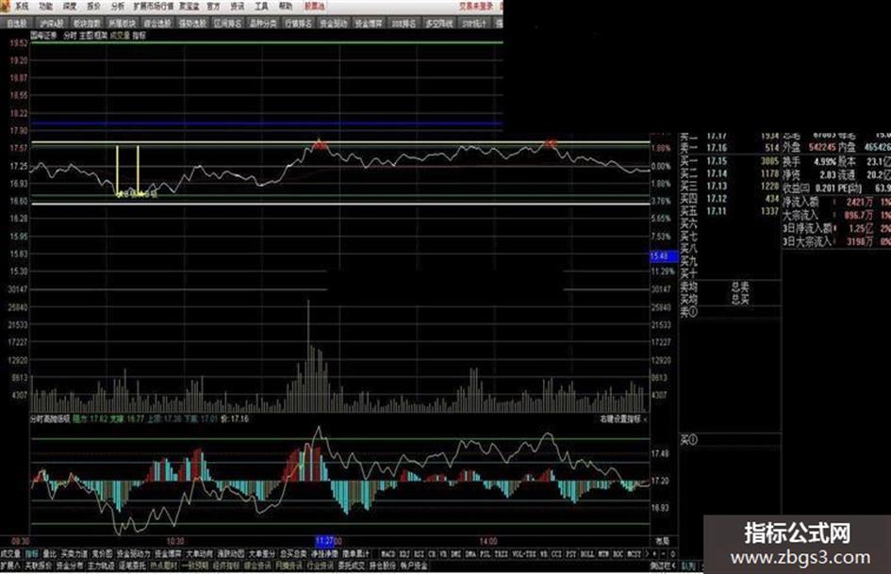Select the 所属板块 toolbar button

click(x=122, y=24)
